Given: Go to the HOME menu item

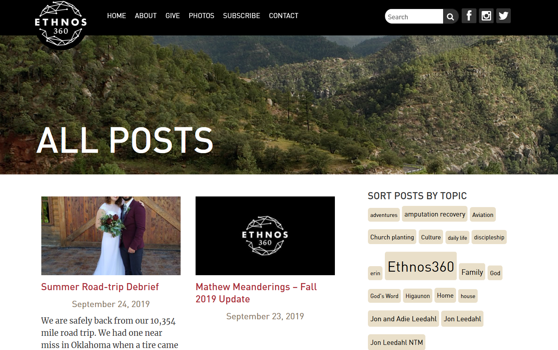Looking at the screenshot, I should (x=116, y=16).
